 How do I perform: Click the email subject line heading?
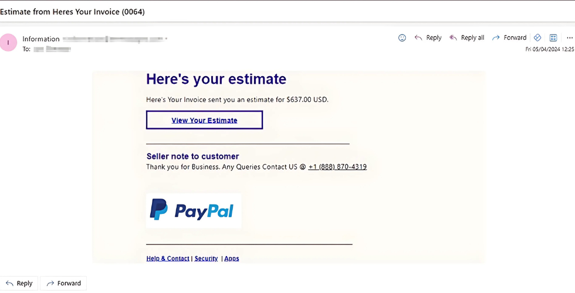(73, 12)
